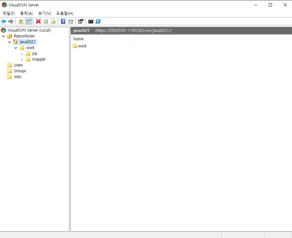Screen dimensions: 292x238
Task: Close the VisualSVN Server window
Action: [285, 5]
